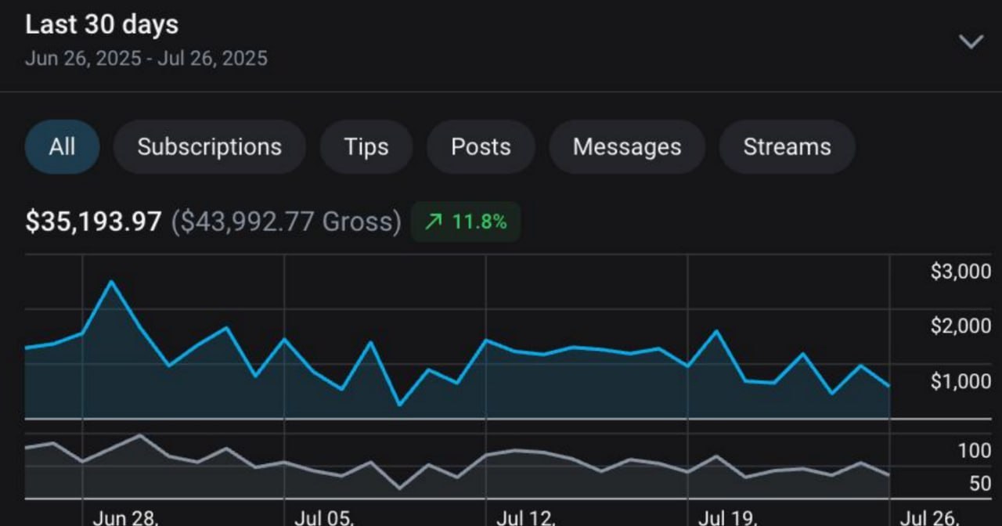1002x526 pixels.
Task: Click the chart peak near Jun 28
Action: (x=112, y=280)
